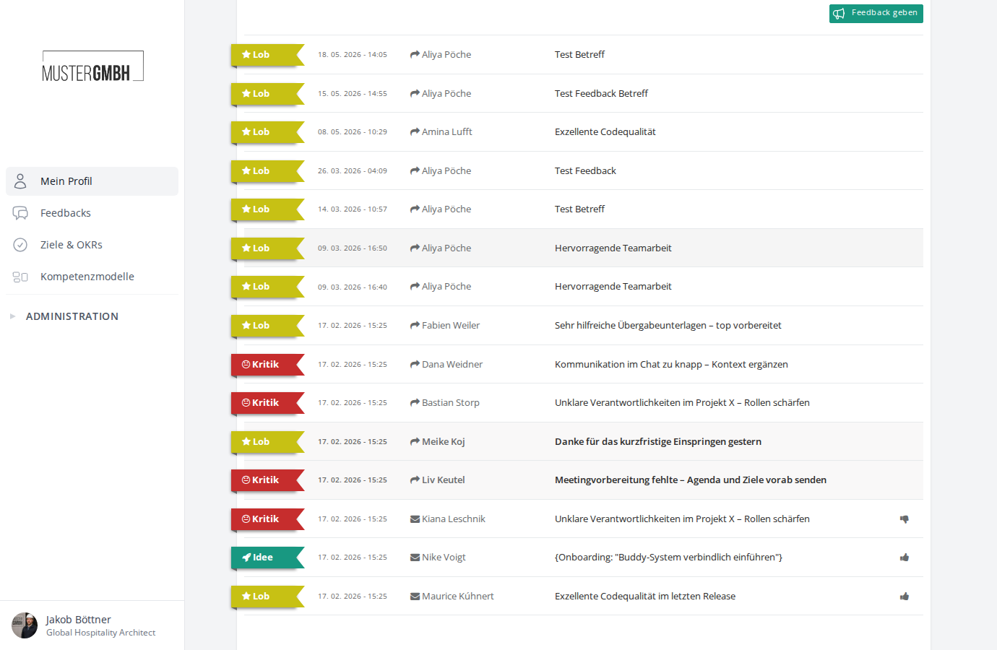Click 'Test Feedback' subject dated 26. 03. 2026
997x650 pixels.
click(x=585, y=171)
